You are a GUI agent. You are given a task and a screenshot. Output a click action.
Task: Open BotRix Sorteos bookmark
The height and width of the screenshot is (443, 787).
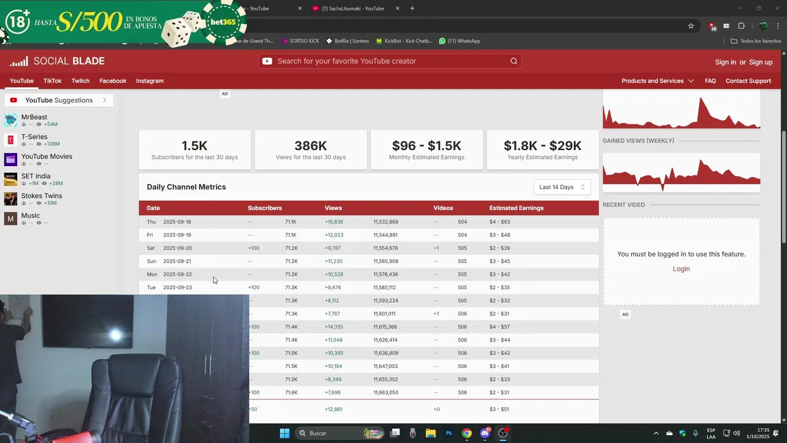coord(347,41)
